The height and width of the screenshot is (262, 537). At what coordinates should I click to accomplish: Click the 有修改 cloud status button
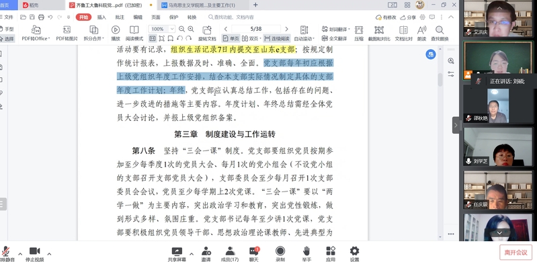386,17
